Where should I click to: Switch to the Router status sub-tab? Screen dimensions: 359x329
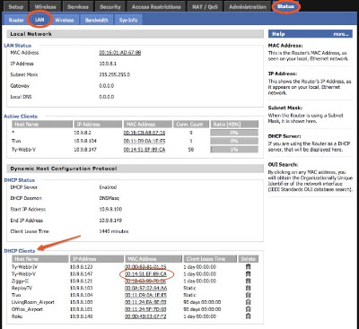tap(16, 20)
